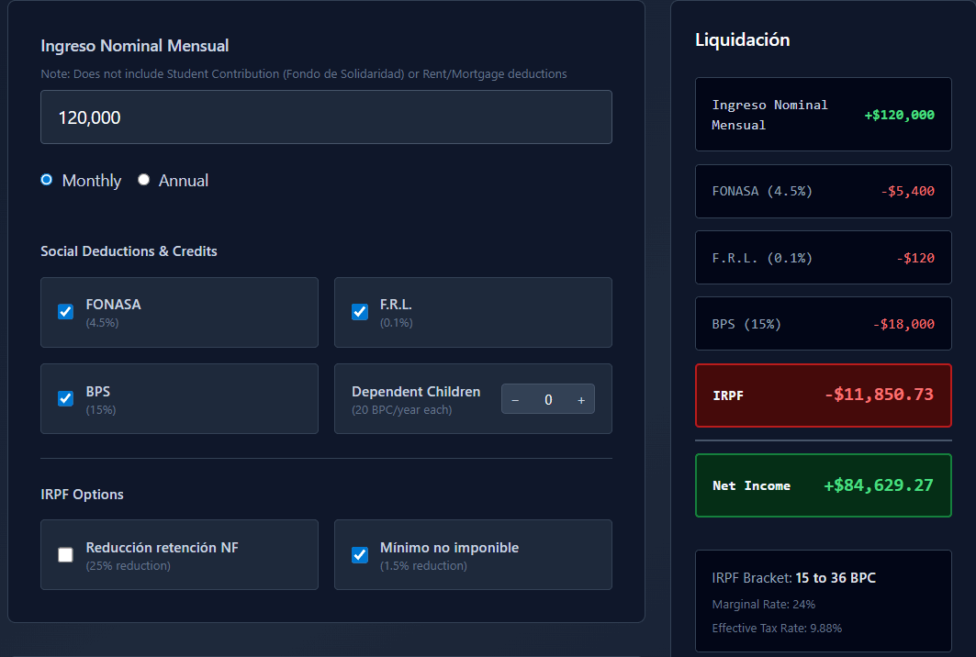Enable Reducción retención NF checkbox
Viewport: 976px width, 657px height.
point(66,554)
